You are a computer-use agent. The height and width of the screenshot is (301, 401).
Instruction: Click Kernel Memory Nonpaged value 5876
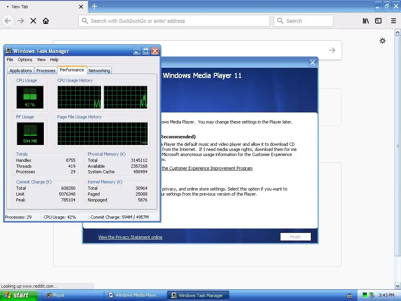click(x=143, y=200)
